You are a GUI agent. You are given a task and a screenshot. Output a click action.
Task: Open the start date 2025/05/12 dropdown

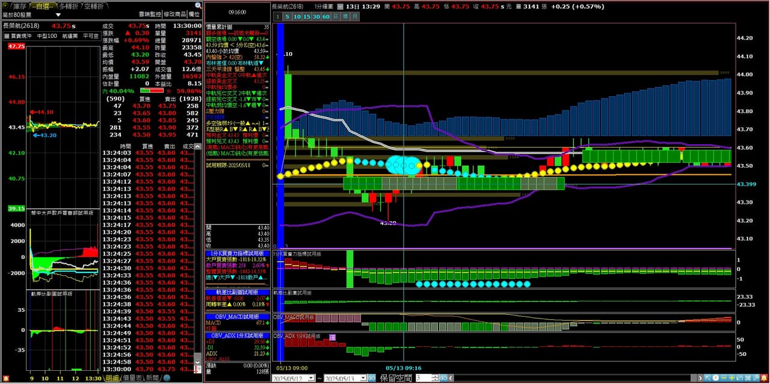click(311, 378)
